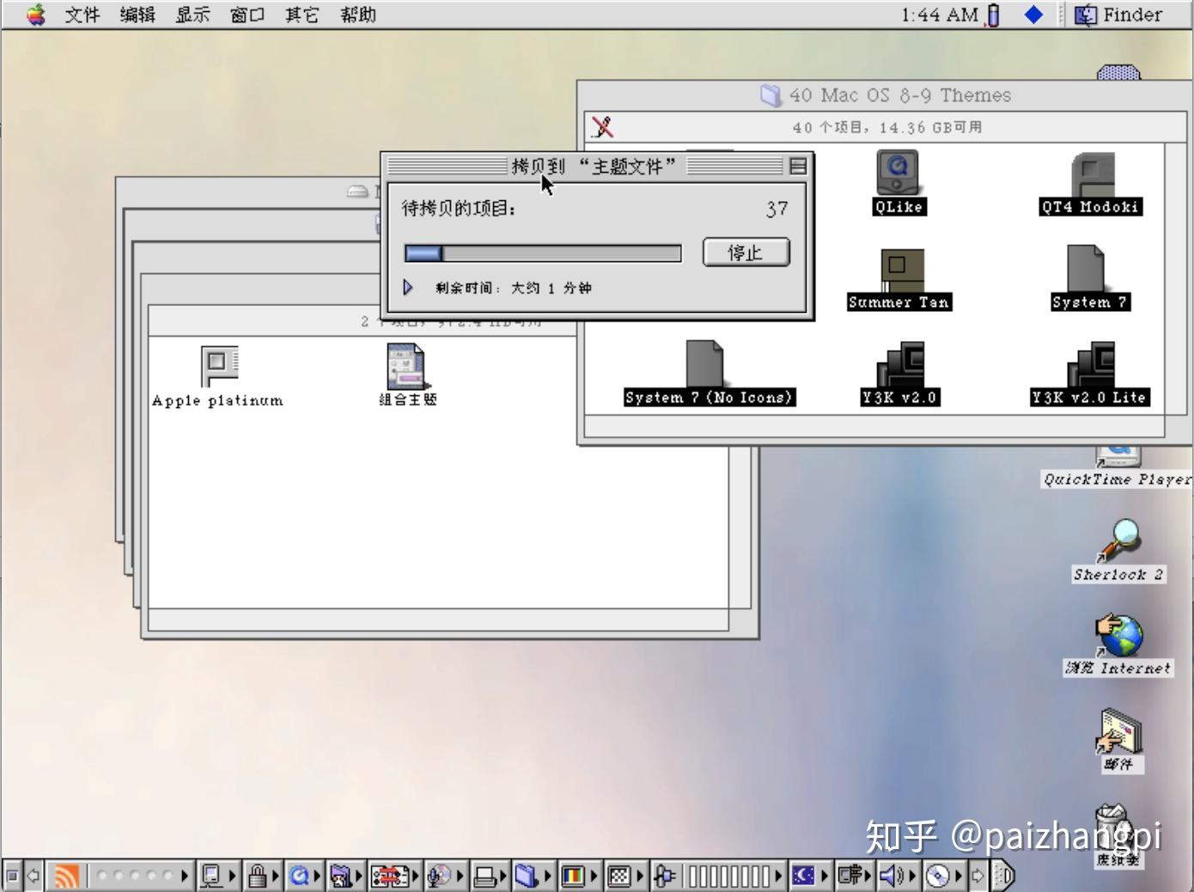Screen dimensions: 1194x892
Task: Click the control strip scroll-right arrow
Action: coord(978,876)
